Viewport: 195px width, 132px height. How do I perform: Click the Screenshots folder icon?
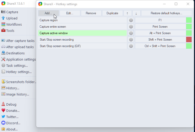pos(3,82)
